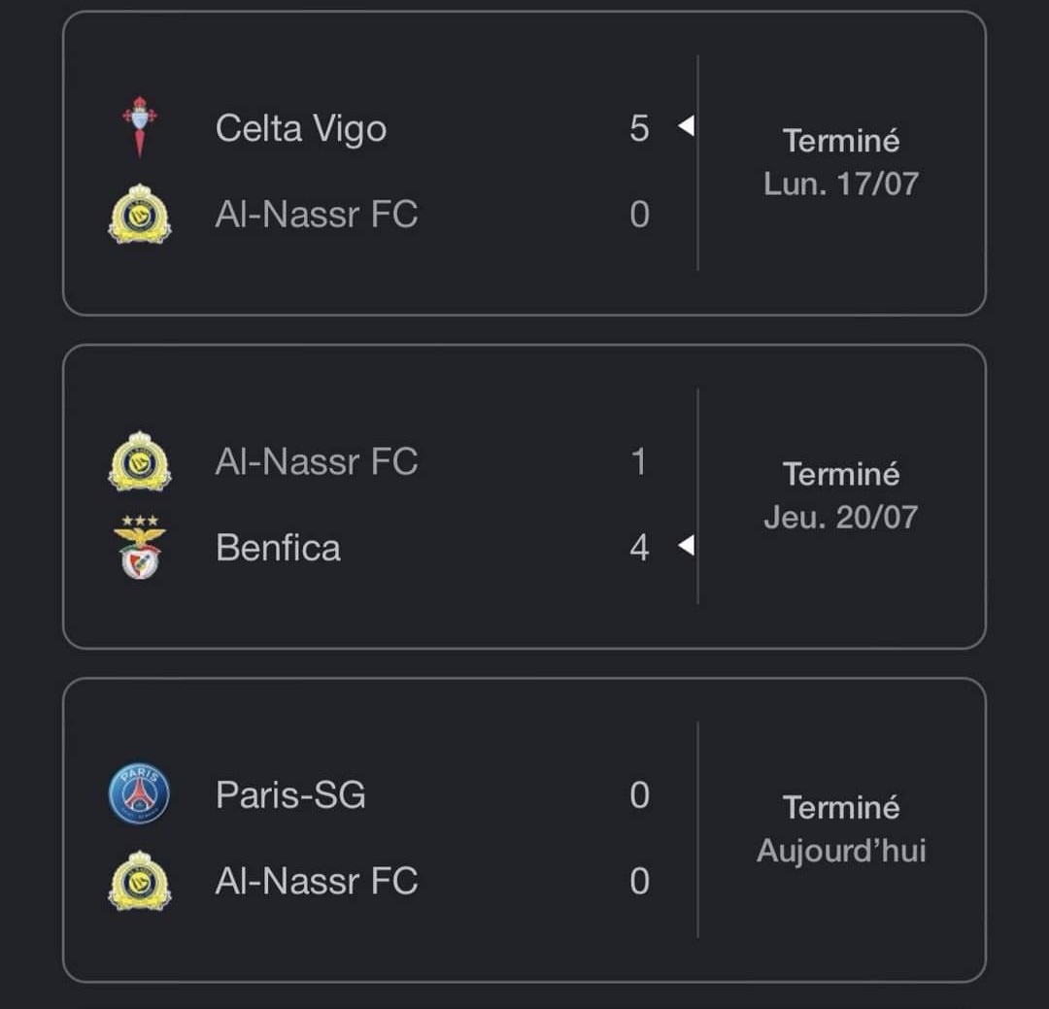Tap Al-Nassr crest in Celta Vigo match
The height and width of the screenshot is (1009, 1049).
pyautogui.click(x=140, y=214)
